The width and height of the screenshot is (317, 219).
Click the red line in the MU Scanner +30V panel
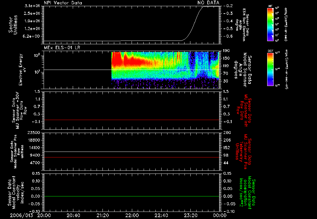(132, 120)
